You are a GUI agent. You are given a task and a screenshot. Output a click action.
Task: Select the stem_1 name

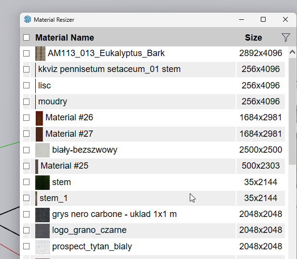(54, 198)
